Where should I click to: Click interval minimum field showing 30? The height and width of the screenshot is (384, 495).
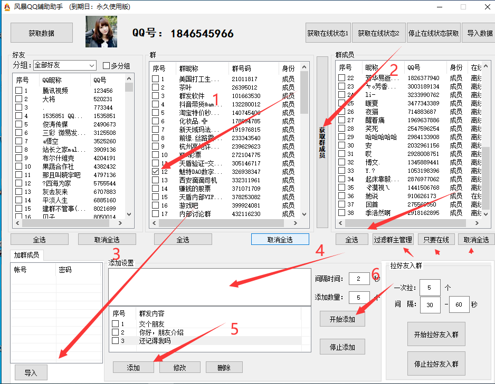430,304
